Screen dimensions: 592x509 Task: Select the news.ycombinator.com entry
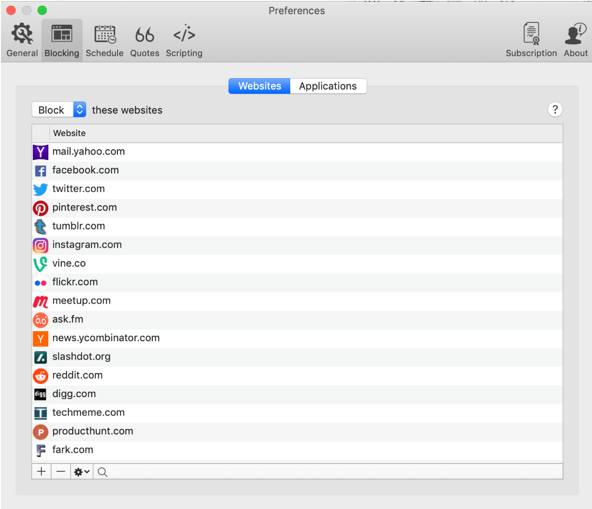coord(106,338)
